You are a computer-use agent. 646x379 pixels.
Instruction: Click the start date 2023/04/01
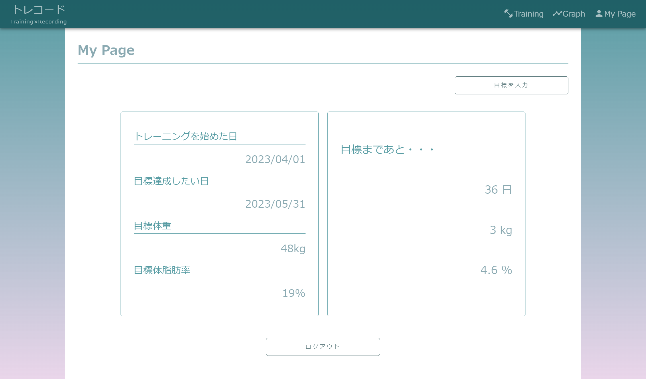pyautogui.click(x=275, y=160)
